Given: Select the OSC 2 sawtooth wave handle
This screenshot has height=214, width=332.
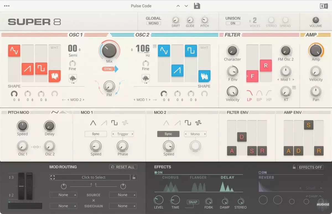Looking at the screenshot, I should pos(177,70).
